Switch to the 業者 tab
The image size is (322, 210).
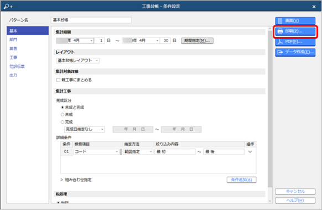(x=13, y=49)
